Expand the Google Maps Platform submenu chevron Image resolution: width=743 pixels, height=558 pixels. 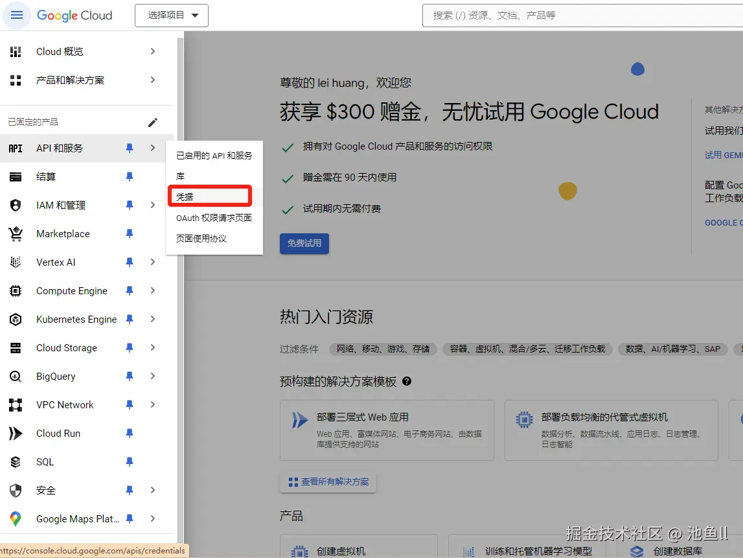(153, 518)
